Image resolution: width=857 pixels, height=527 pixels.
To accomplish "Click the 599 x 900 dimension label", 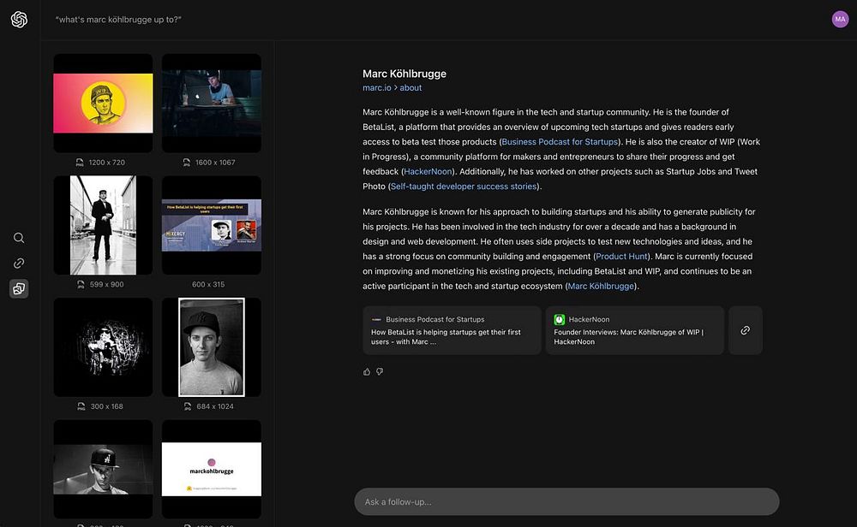I will [106, 284].
